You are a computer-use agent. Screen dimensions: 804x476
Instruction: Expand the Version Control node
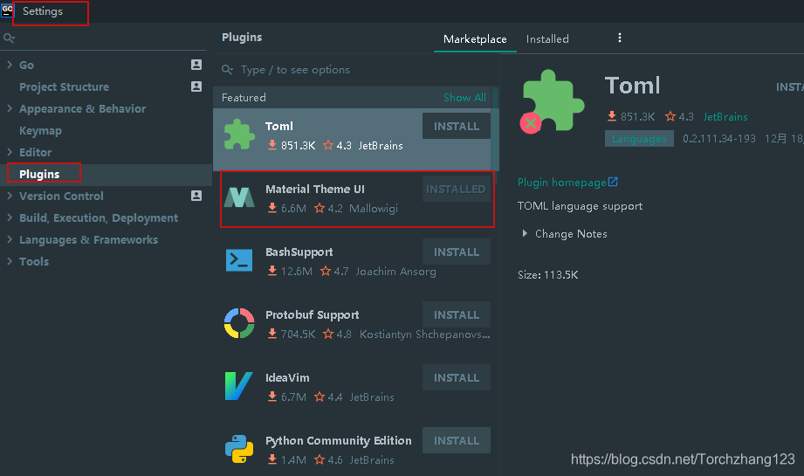[10, 196]
